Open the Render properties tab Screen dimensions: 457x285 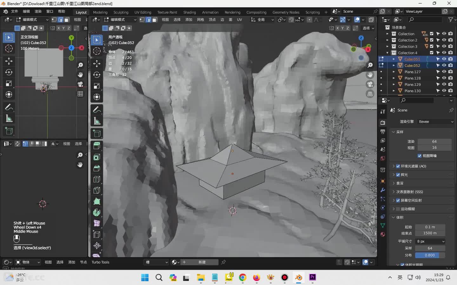click(x=383, y=123)
